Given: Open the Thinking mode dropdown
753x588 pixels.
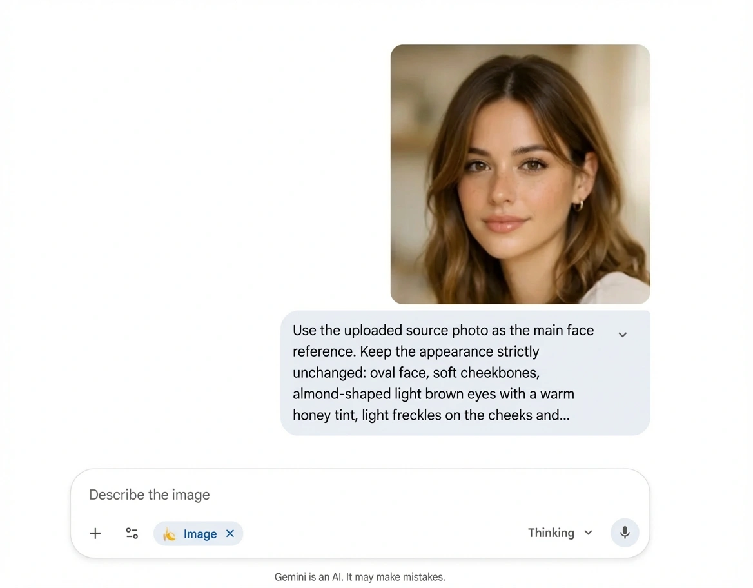Looking at the screenshot, I should click(x=559, y=533).
